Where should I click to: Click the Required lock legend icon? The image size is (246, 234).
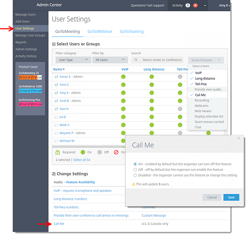(57, 152)
